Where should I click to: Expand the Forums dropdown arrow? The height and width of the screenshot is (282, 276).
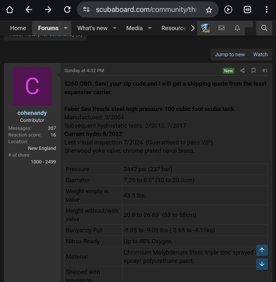tap(66, 28)
